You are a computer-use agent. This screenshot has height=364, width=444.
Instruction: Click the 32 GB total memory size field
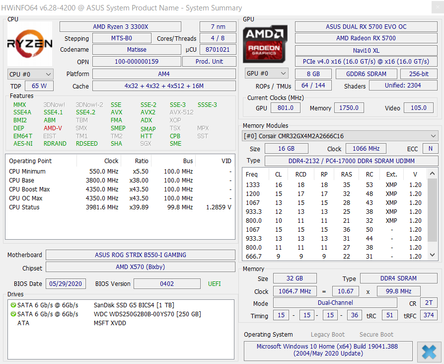(295, 278)
